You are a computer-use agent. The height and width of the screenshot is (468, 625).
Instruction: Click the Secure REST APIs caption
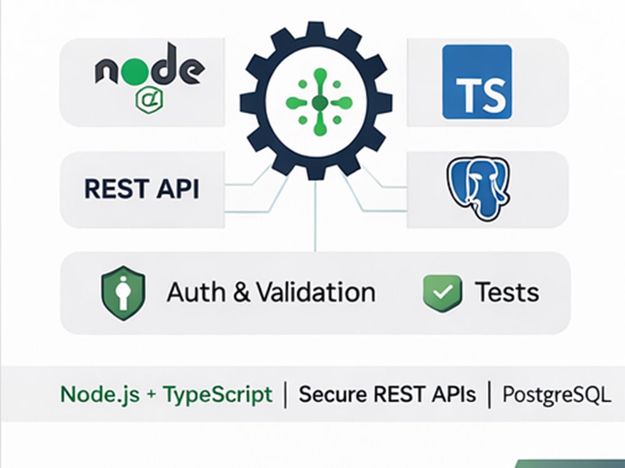click(387, 395)
